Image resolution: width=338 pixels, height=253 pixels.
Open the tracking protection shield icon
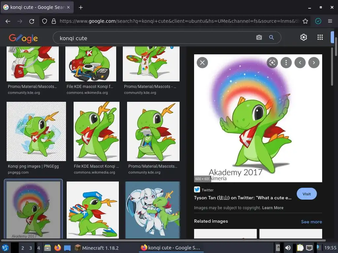coord(45,21)
